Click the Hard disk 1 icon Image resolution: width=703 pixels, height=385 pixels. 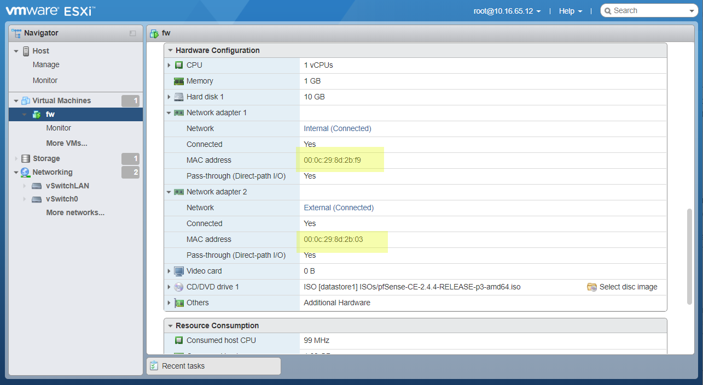179,97
